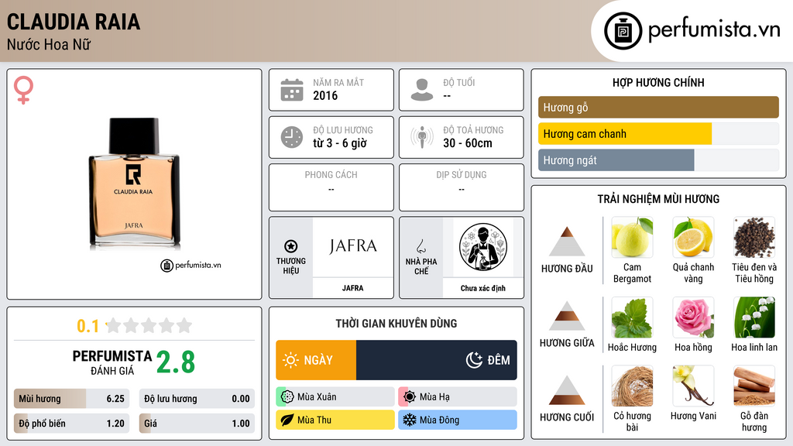
Task: Click the flower icon for Mùa Xuân
Action: coord(287,397)
